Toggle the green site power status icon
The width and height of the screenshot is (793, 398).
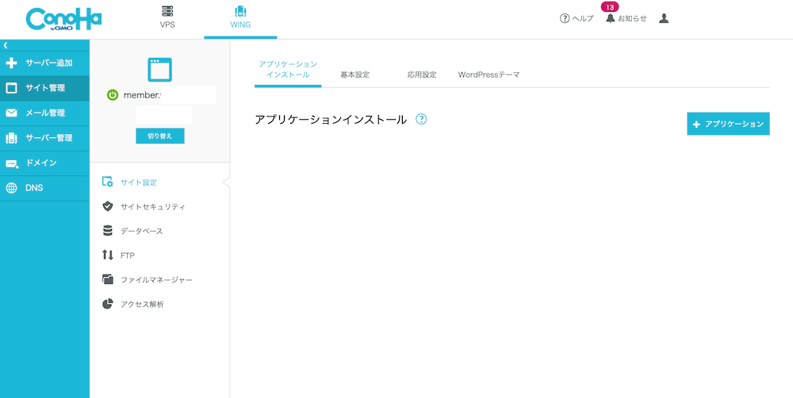click(113, 95)
